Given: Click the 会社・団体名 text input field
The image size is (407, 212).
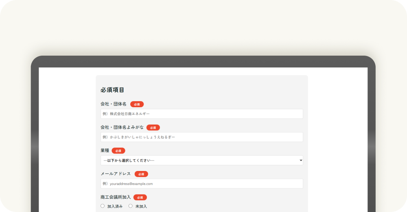Looking at the screenshot, I should (201, 114).
